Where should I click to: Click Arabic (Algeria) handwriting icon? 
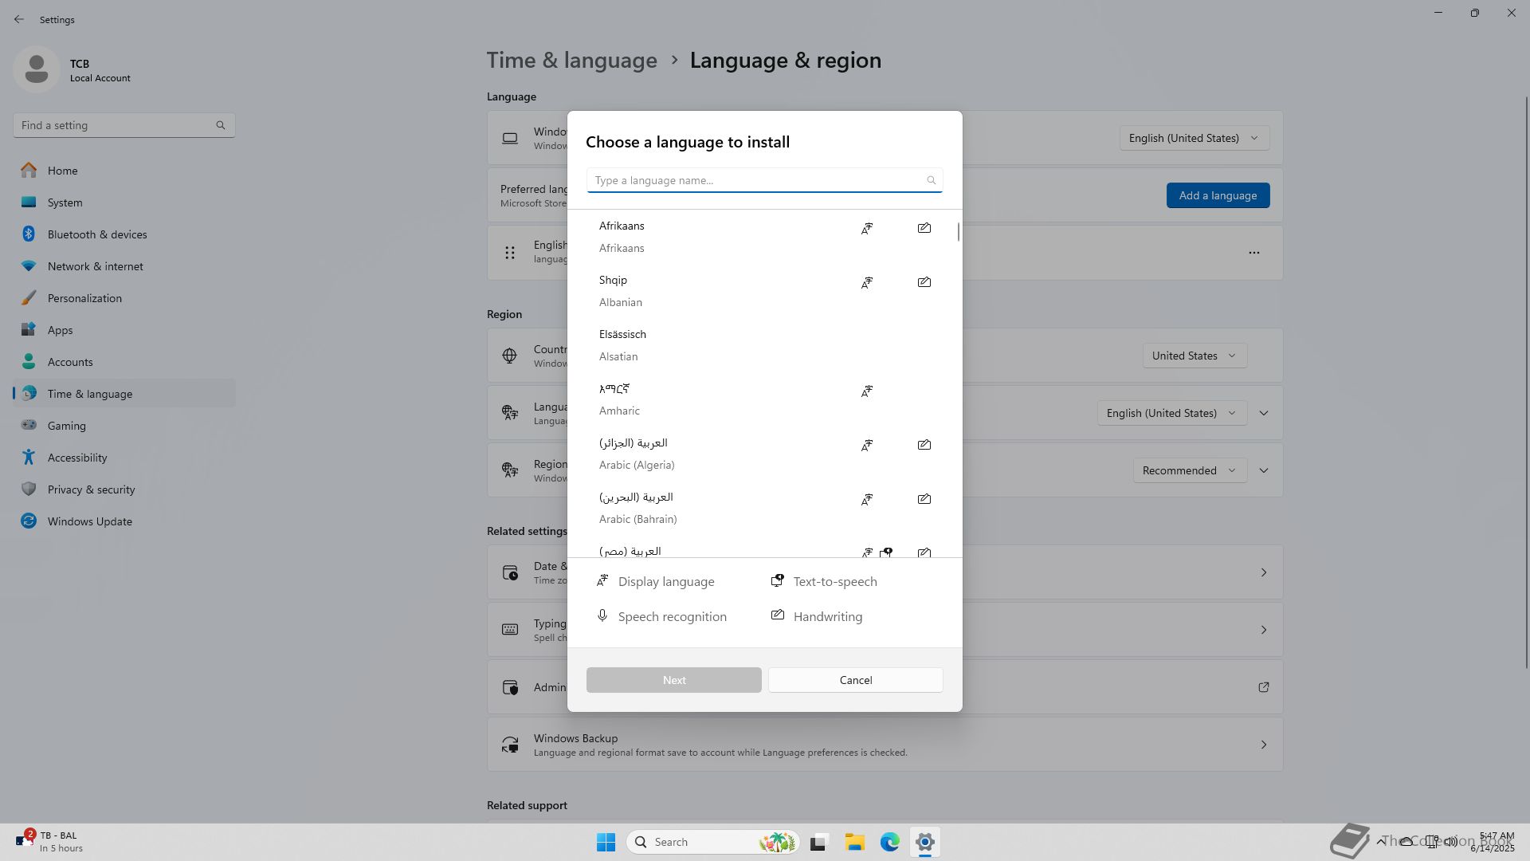(924, 445)
